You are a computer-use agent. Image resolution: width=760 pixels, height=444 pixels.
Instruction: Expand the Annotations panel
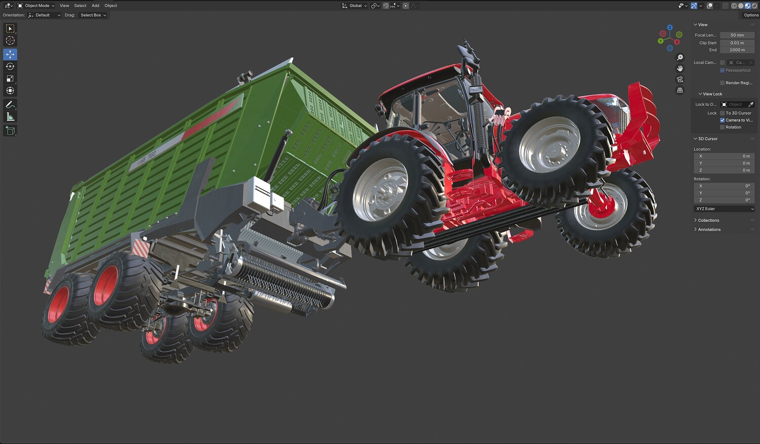(707, 229)
